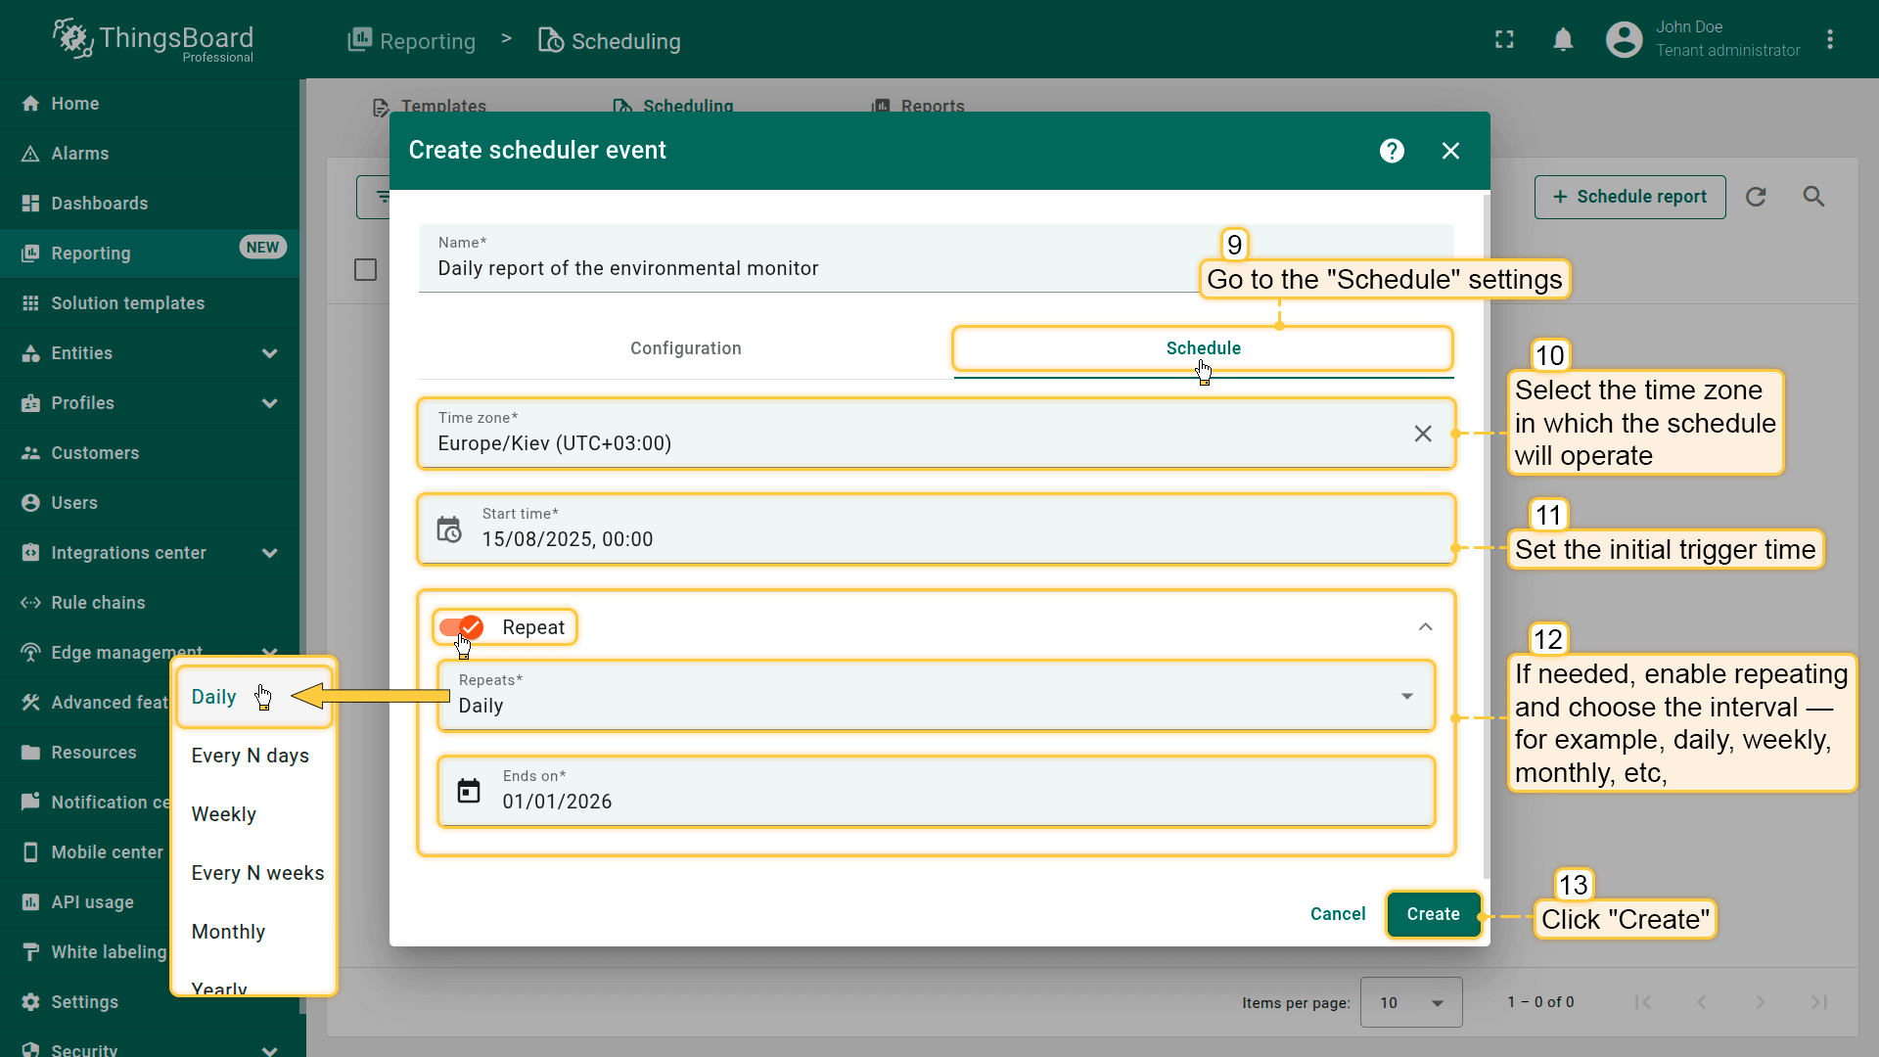Click the Start time calendar-clock icon
1879x1057 pixels.
449,529
